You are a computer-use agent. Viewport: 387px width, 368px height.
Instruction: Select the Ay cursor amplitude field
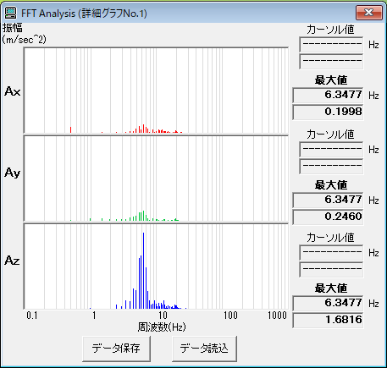point(331,167)
